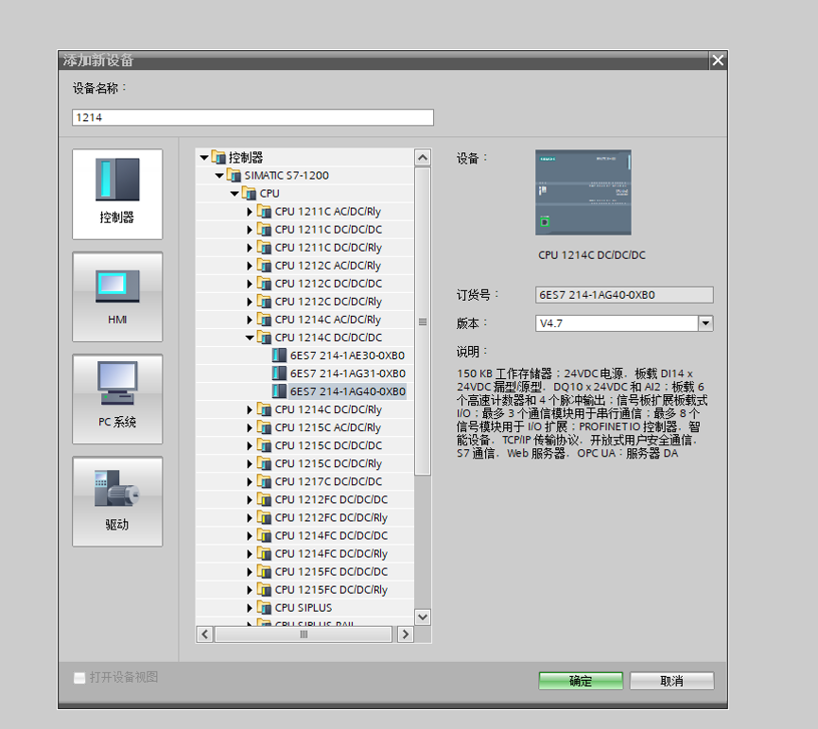Select CPU 1212C DC/DC/DC row
The image size is (818, 729).
coord(305,283)
